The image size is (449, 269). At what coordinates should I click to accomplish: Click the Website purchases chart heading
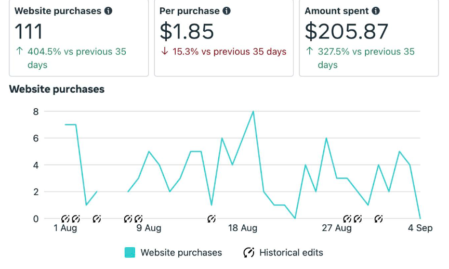(57, 89)
